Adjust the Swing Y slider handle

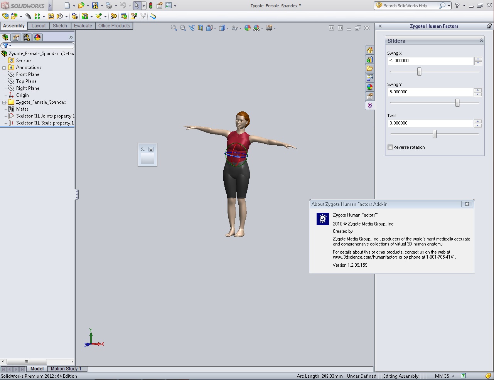click(x=457, y=103)
